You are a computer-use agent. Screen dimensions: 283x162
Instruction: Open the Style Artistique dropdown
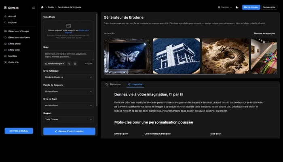68,77
